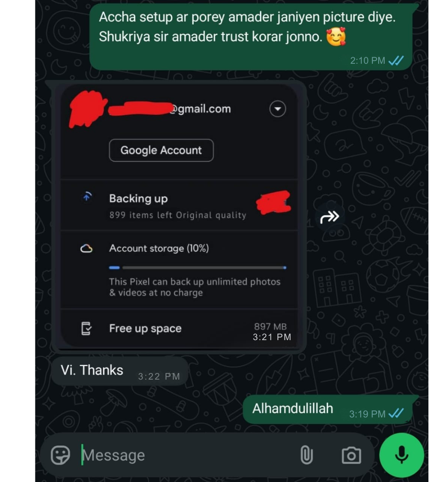Viewport: 444px width, 482px height.
Task: Open the camera from the message bar
Action: 351,455
